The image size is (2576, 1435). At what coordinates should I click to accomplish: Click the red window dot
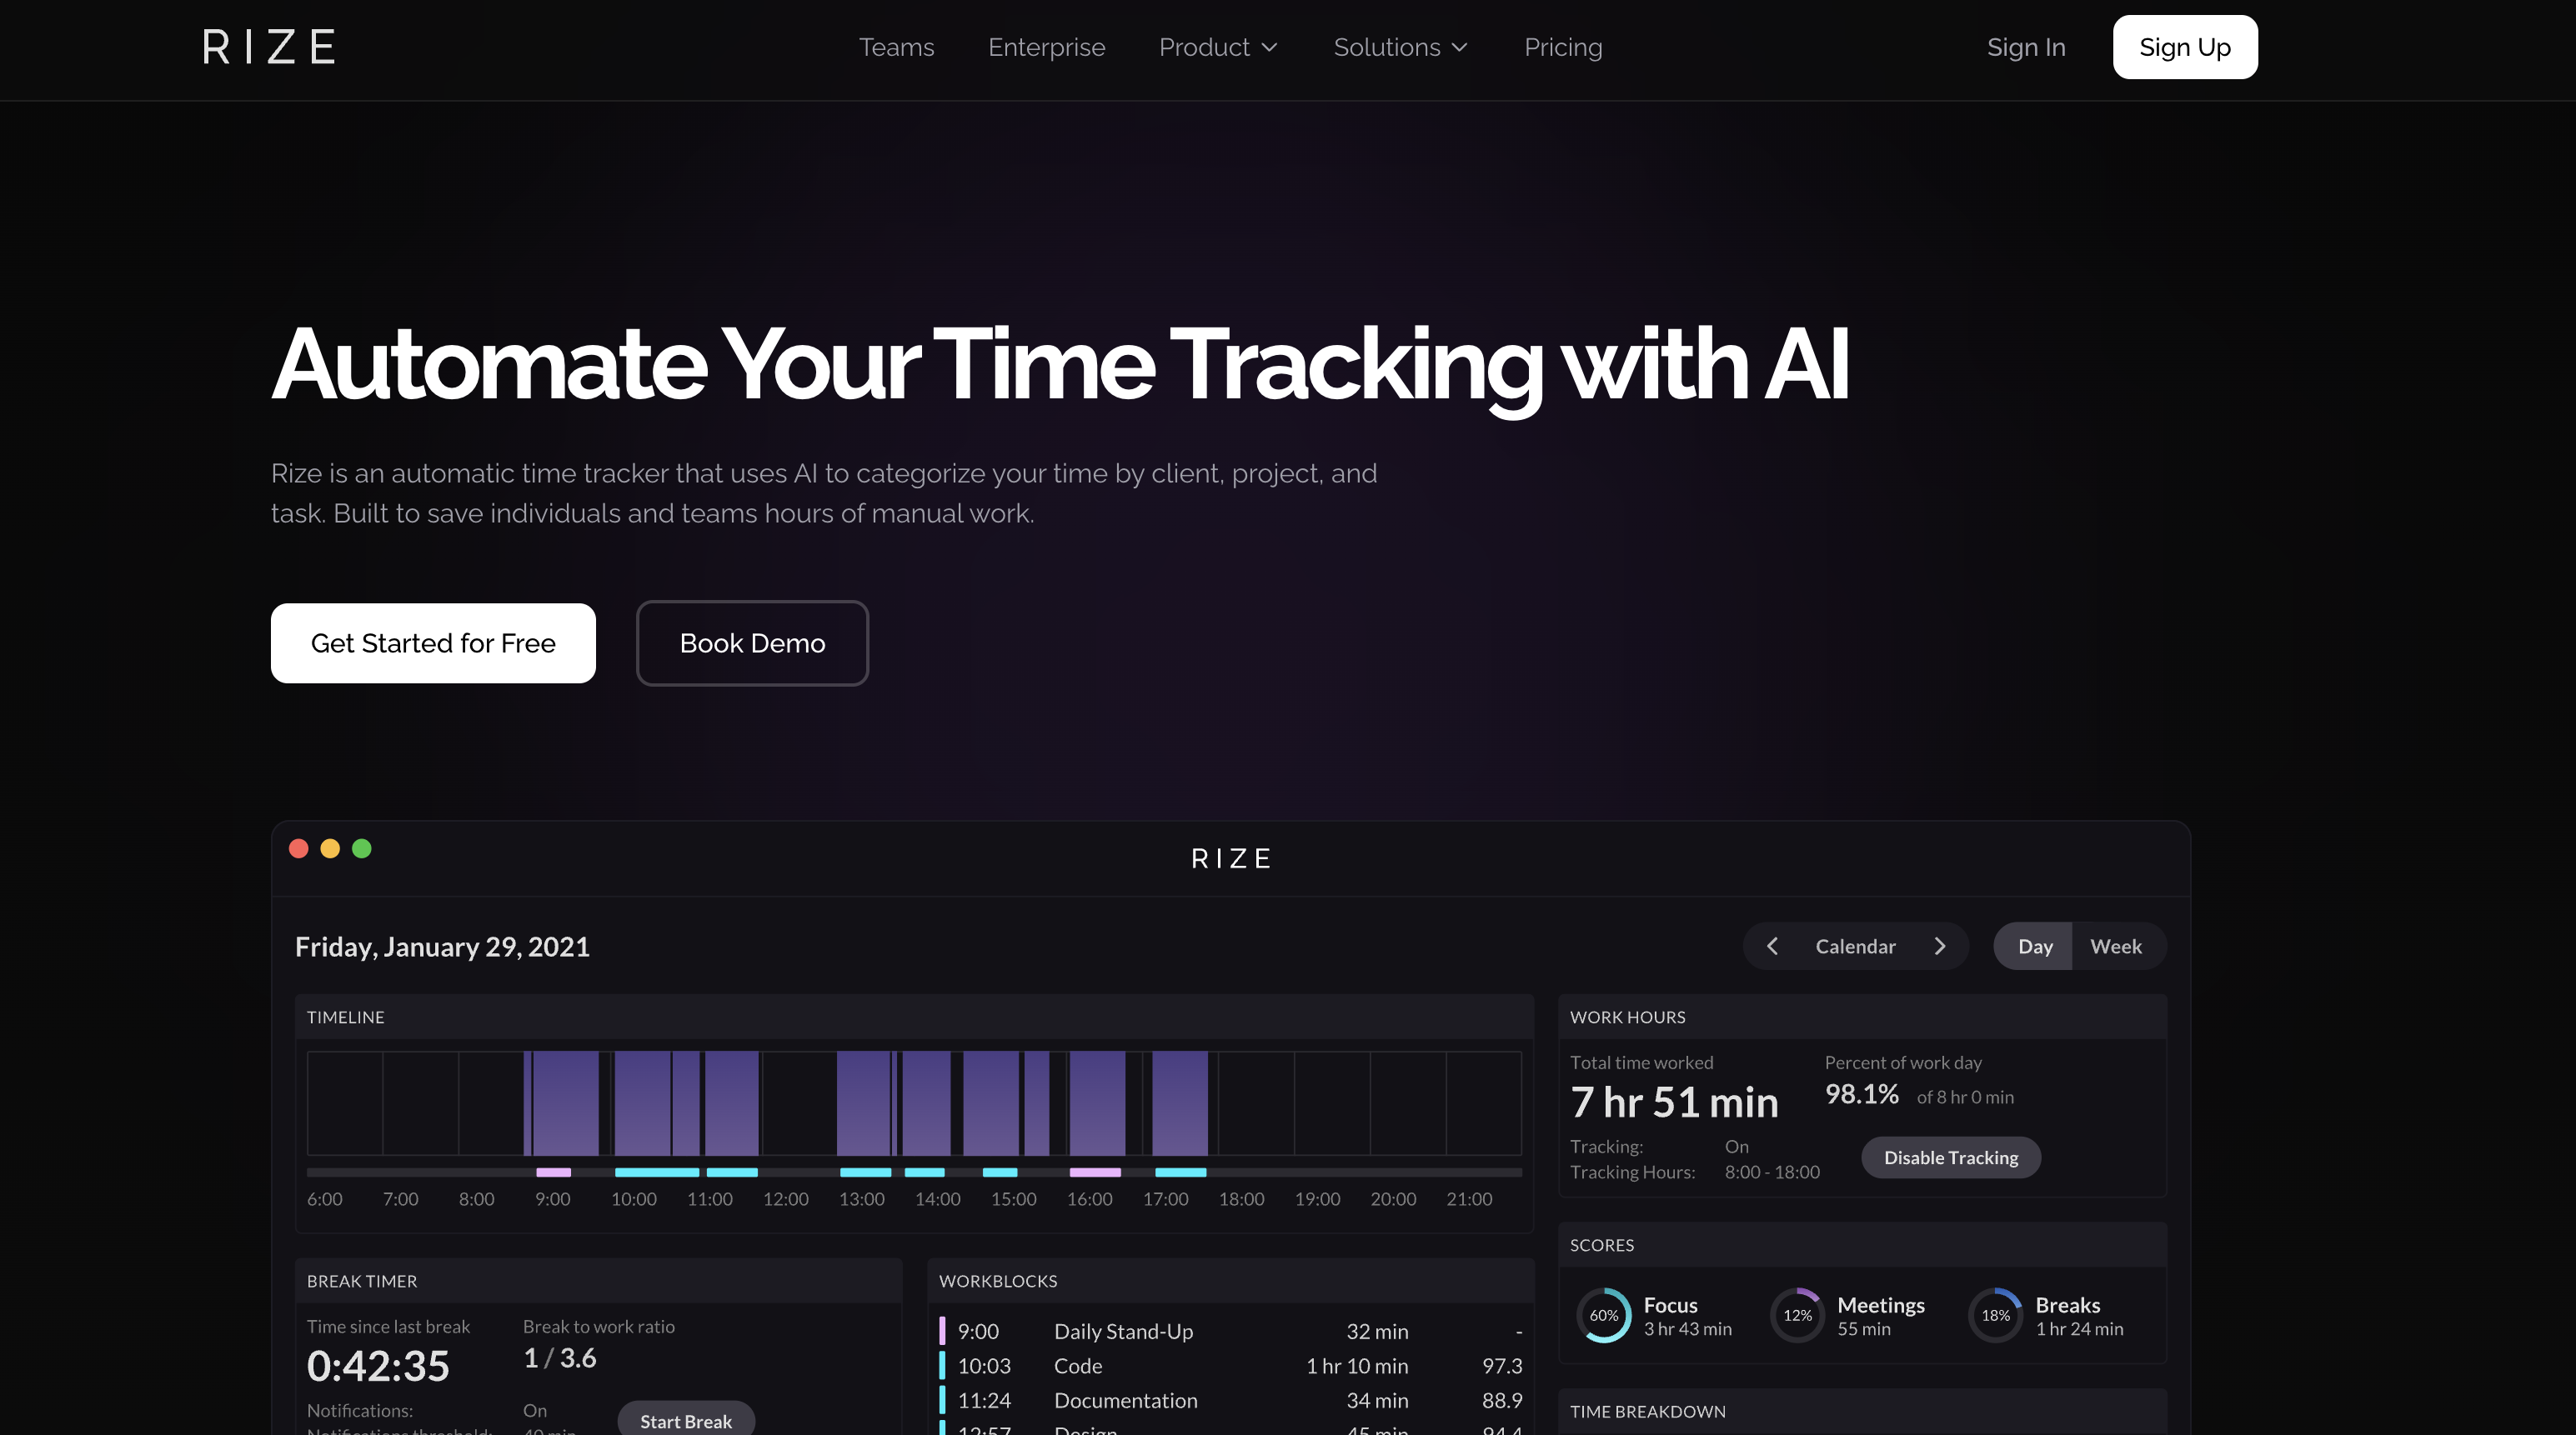tap(298, 848)
